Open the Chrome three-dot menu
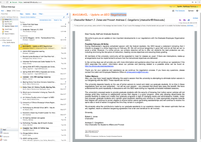 [200, 2]
